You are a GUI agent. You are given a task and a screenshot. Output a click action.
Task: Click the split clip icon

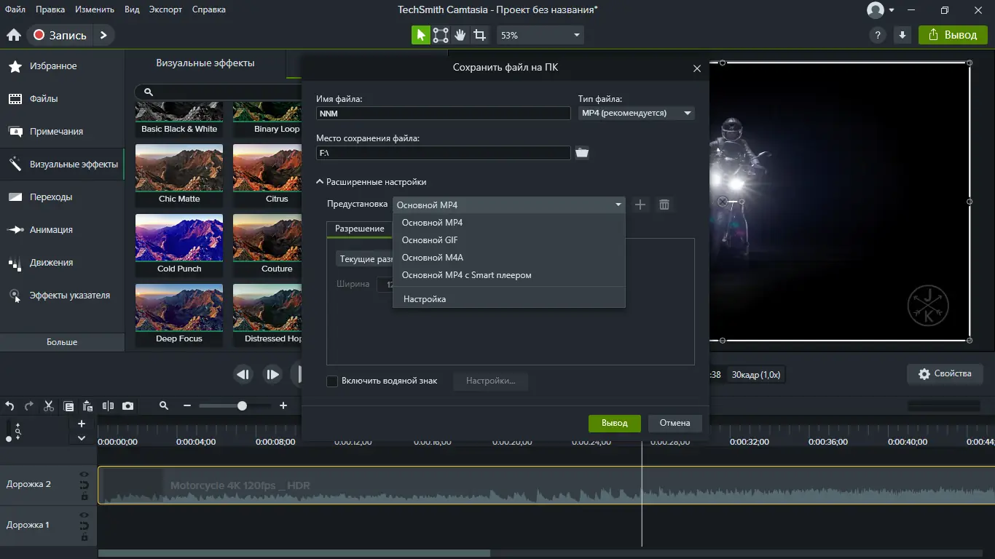click(x=109, y=406)
